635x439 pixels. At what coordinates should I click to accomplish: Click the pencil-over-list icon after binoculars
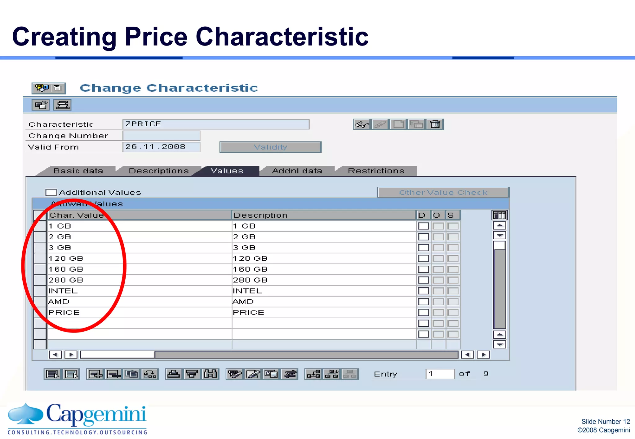[235, 374]
